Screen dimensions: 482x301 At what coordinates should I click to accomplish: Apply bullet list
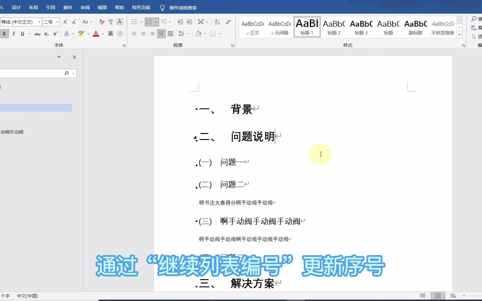[134, 22]
